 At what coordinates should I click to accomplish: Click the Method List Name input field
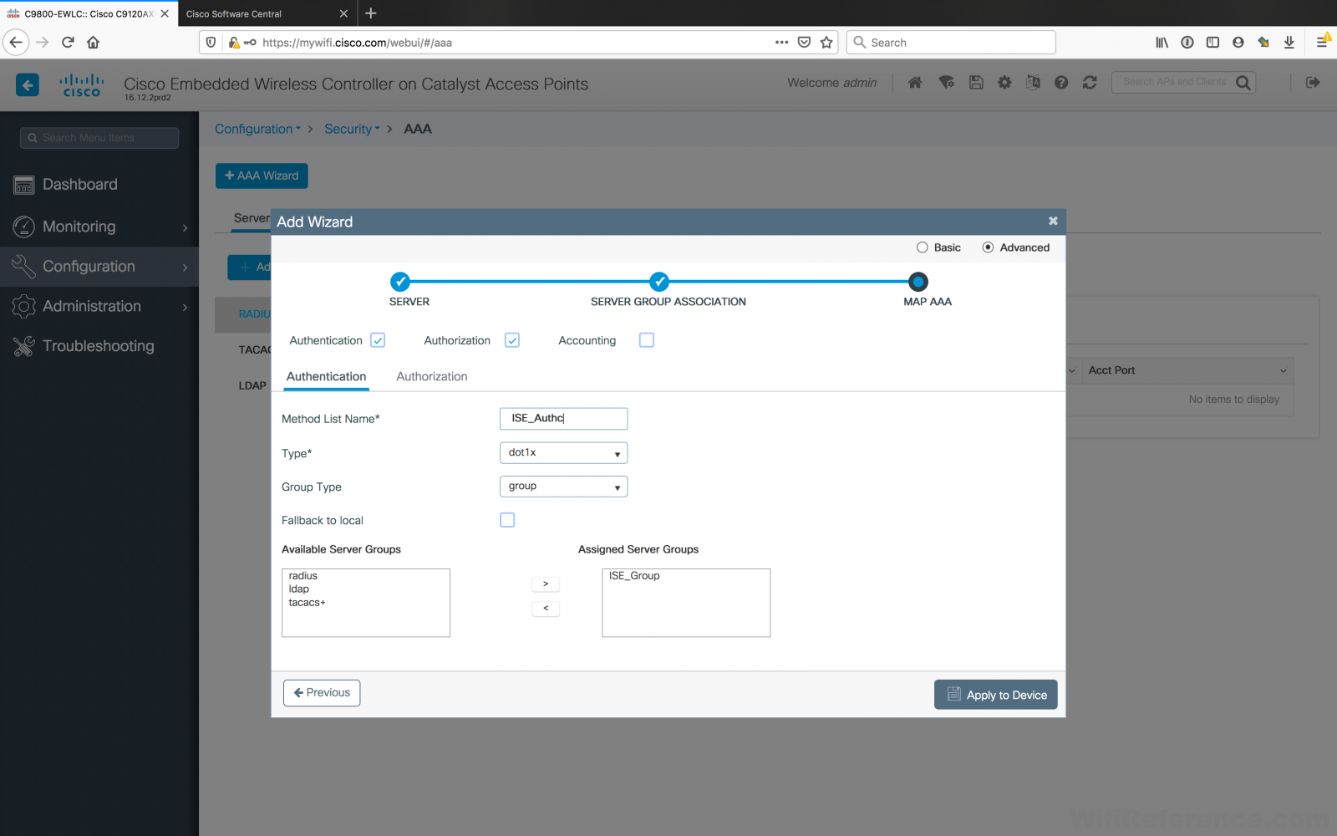(x=563, y=419)
